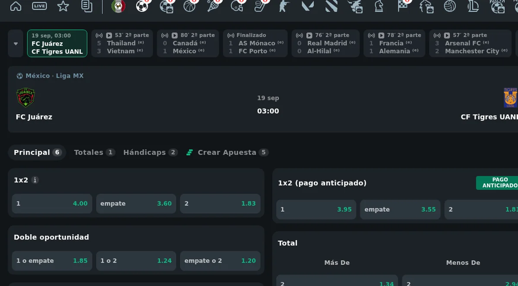Expand the match selector dropdown arrow

tap(16, 44)
